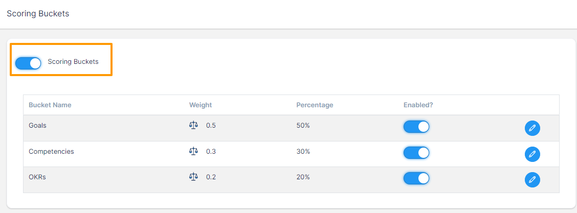Click the Weight column header
The height and width of the screenshot is (213, 577).
201,105
